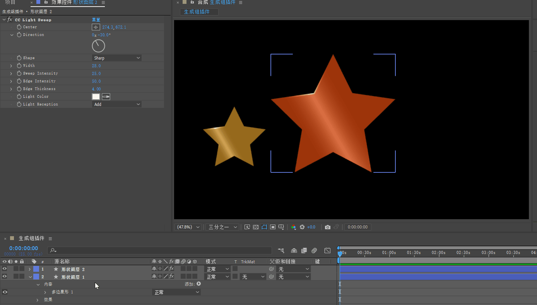The image size is (537, 305).
Task: Toggle visibility of 多边星形 1
Action: point(5,292)
